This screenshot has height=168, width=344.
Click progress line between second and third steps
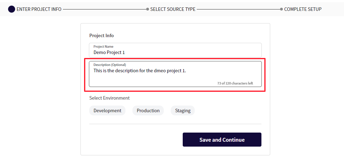click(x=238, y=9)
